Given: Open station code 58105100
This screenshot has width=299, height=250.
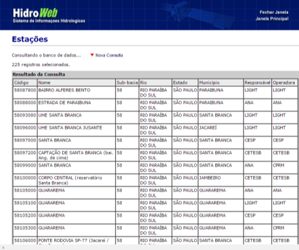Looking at the screenshot, I should pos(25,203).
